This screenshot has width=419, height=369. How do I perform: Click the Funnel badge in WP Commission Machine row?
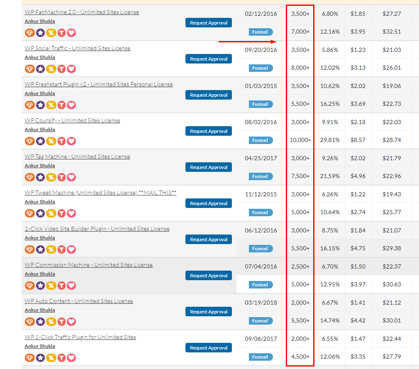[261, 285]
